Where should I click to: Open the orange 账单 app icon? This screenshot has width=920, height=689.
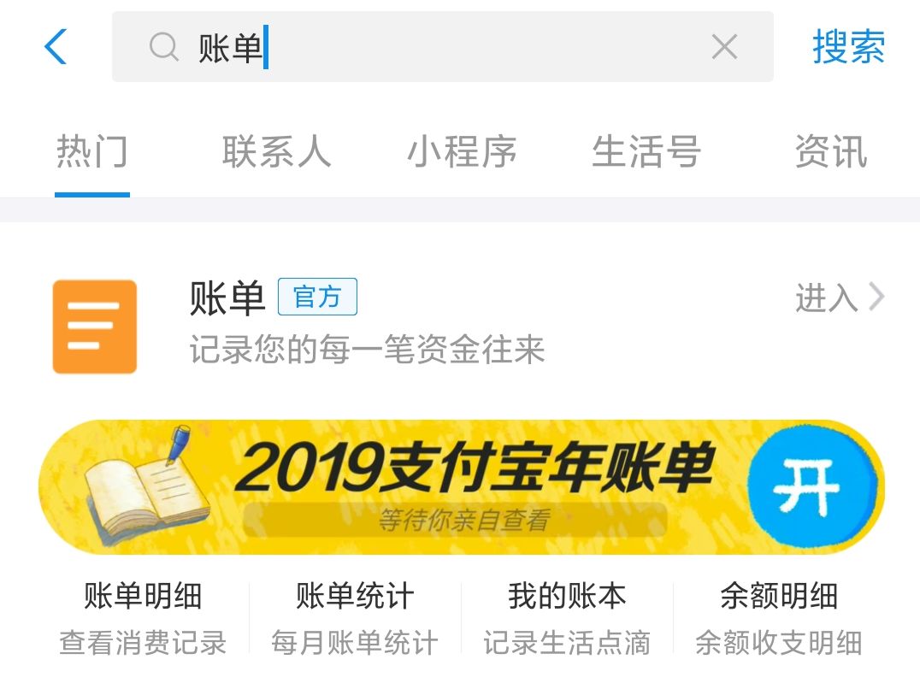[x=94, y=327]
